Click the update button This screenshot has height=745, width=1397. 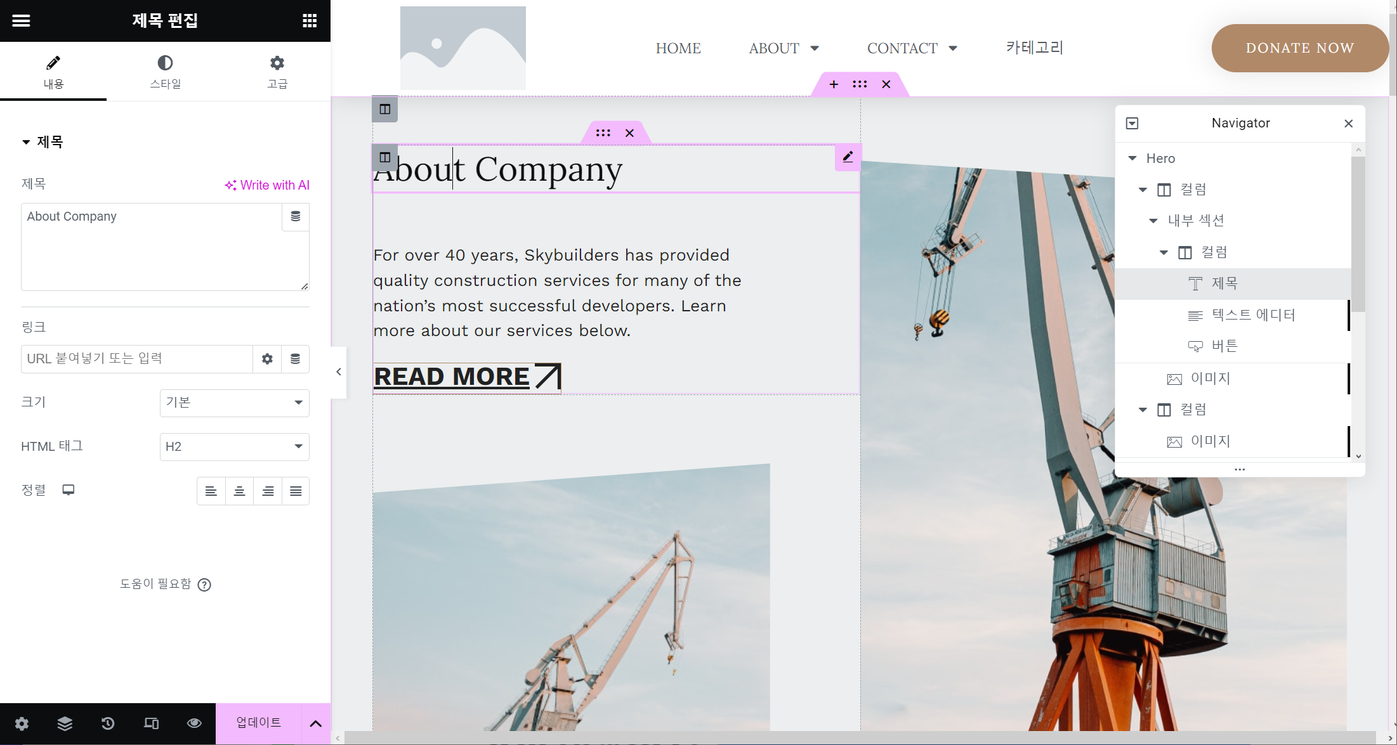258,723
